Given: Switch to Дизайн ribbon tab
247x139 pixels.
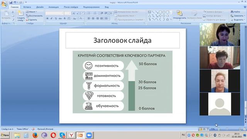Looking at the screenshot, I should (40, 7).
